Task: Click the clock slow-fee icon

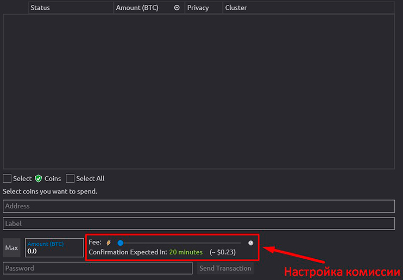Action: [250, 243]
